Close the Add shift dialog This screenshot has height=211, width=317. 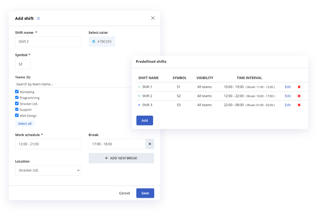(153, 18)
